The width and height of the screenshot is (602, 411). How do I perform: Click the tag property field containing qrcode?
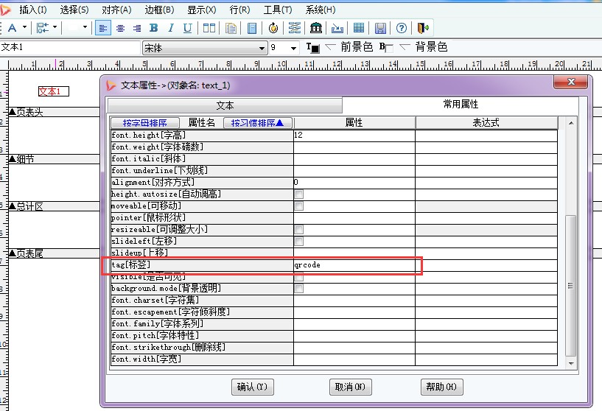point(354,265)
